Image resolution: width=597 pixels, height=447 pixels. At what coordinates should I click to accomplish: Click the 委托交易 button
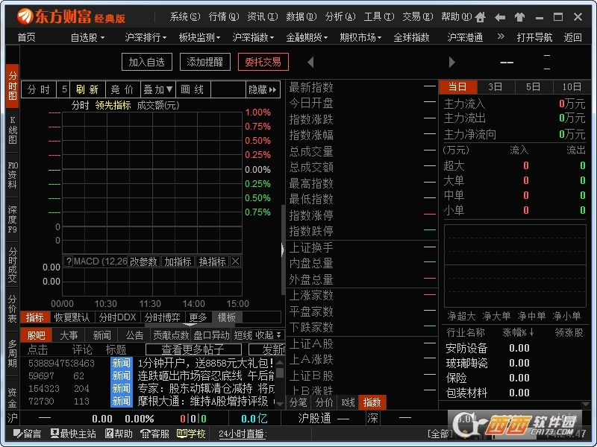coord(263,62)
